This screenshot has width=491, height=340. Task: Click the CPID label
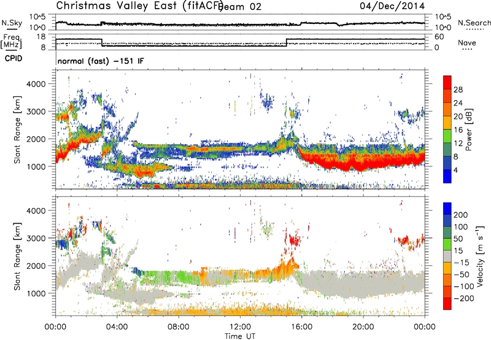pos(14,58)
